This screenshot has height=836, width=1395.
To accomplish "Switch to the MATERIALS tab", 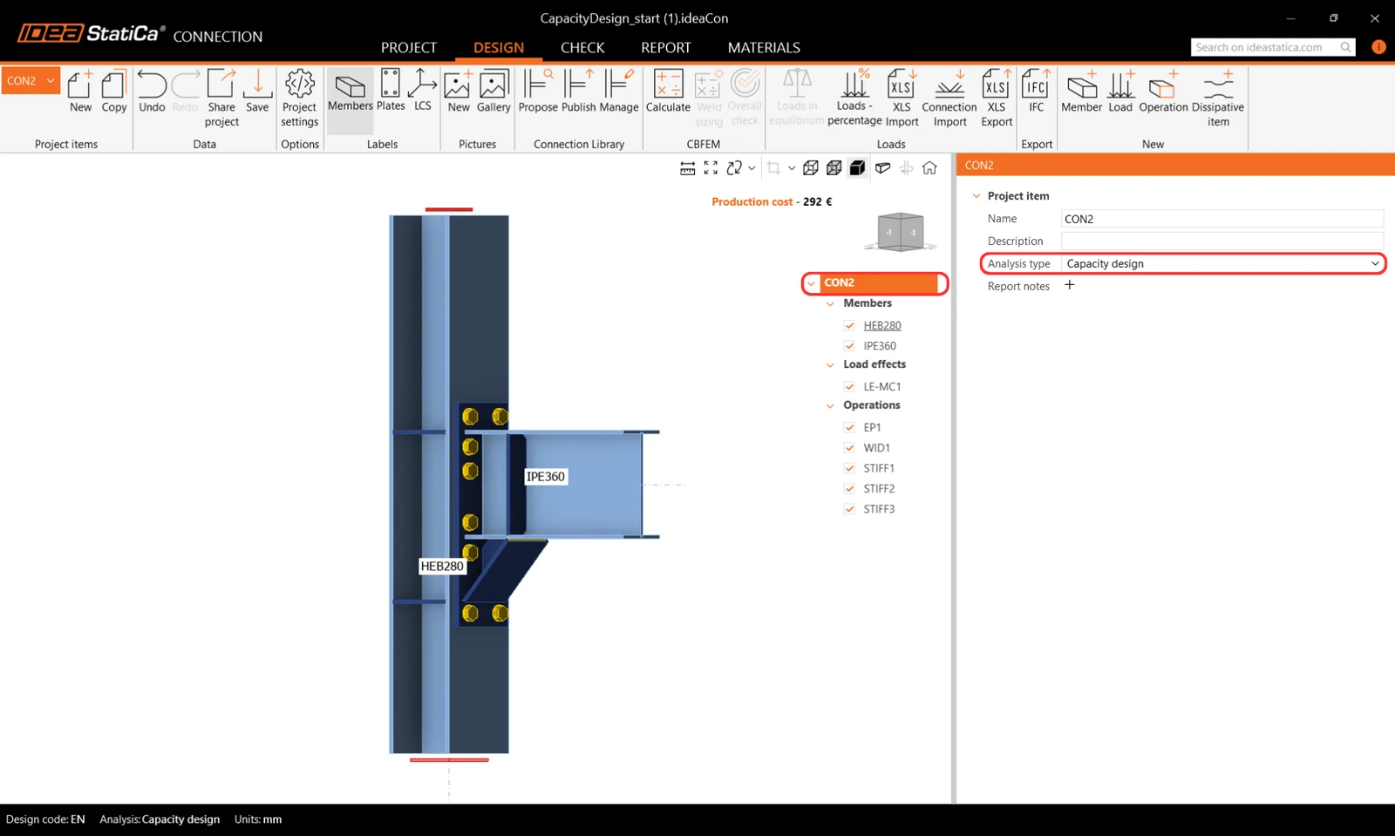I will click(x=764, y=48).
